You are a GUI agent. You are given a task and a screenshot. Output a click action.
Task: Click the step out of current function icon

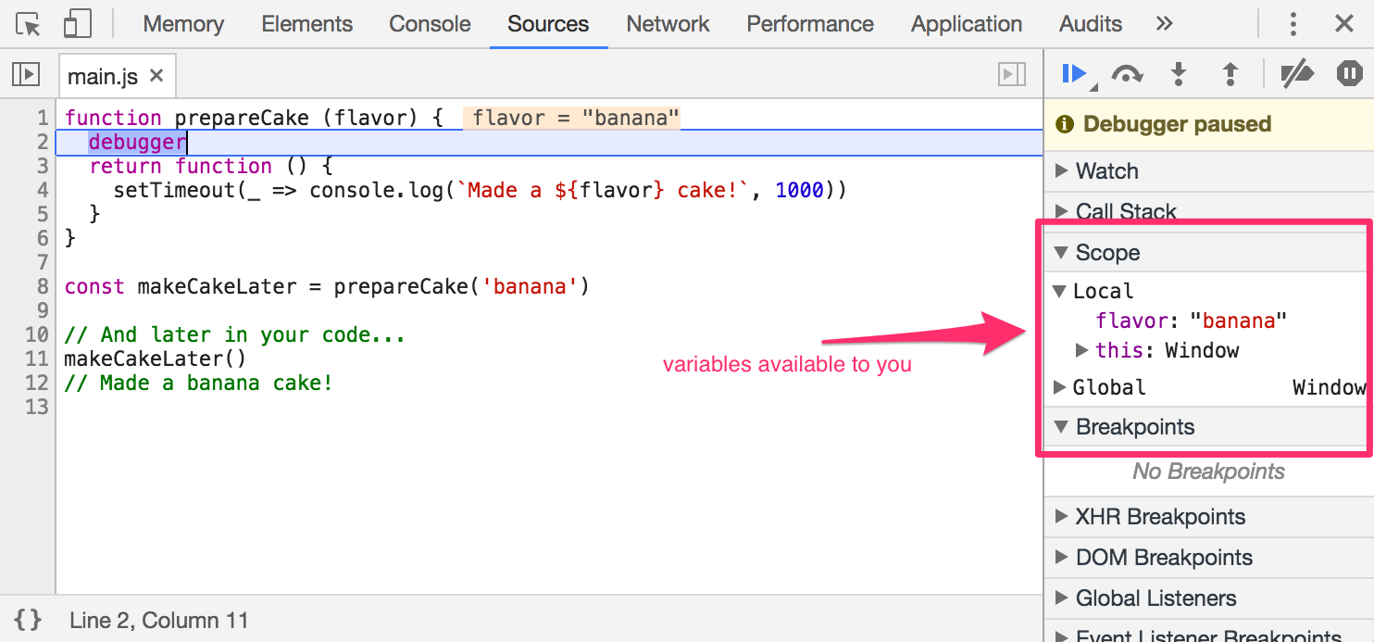click(x=1230, y=72)
